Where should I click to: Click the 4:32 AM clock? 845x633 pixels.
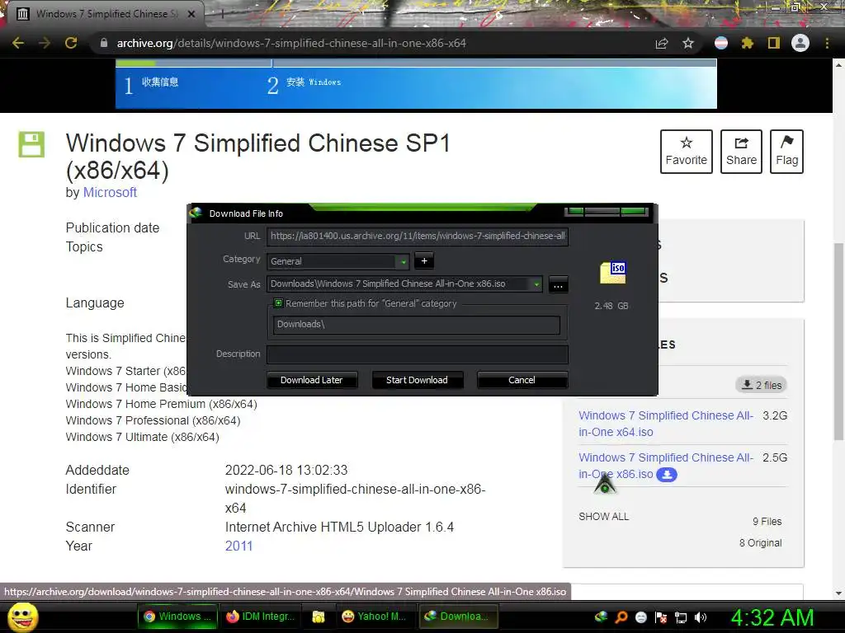[x=772, y=617]
